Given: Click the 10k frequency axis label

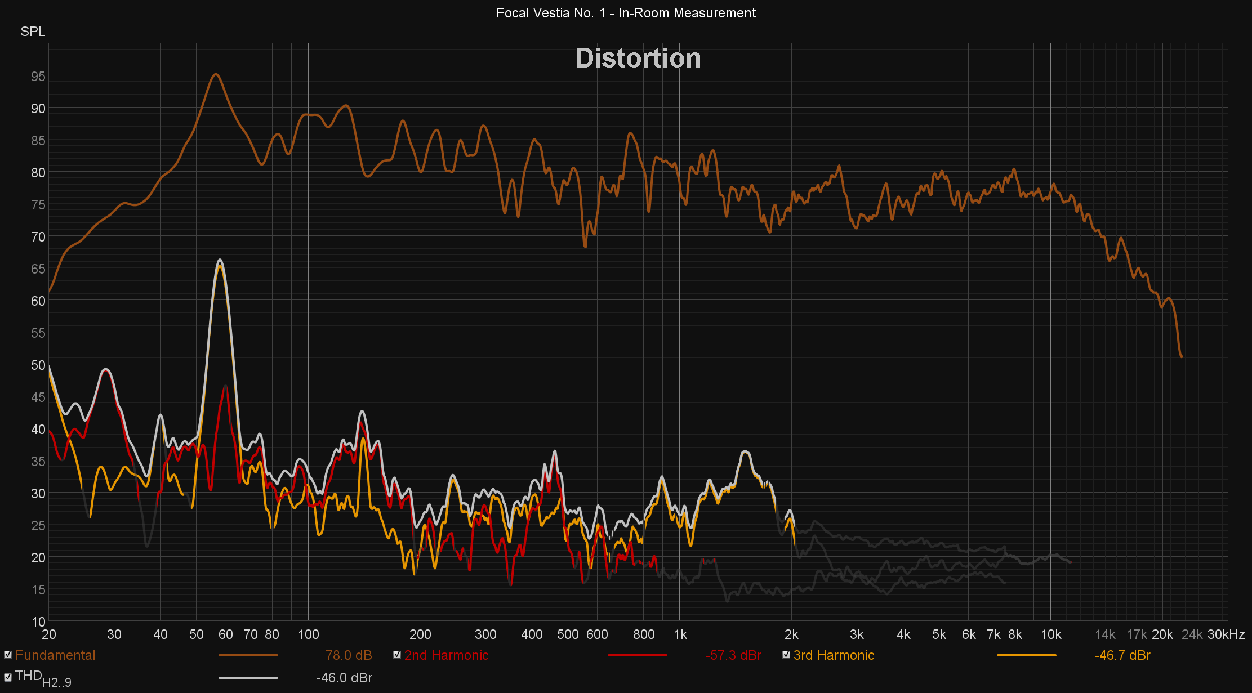Looking at the screenshot, I should pyautogui.click(x=1051, y=634).
